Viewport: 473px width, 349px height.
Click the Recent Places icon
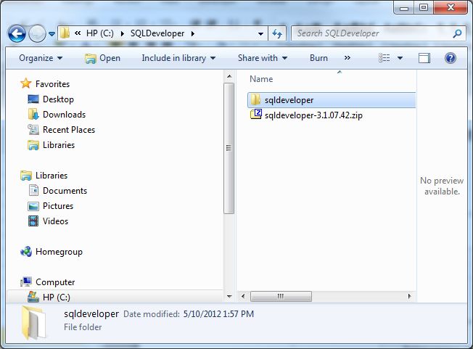[x=33, y=130]
